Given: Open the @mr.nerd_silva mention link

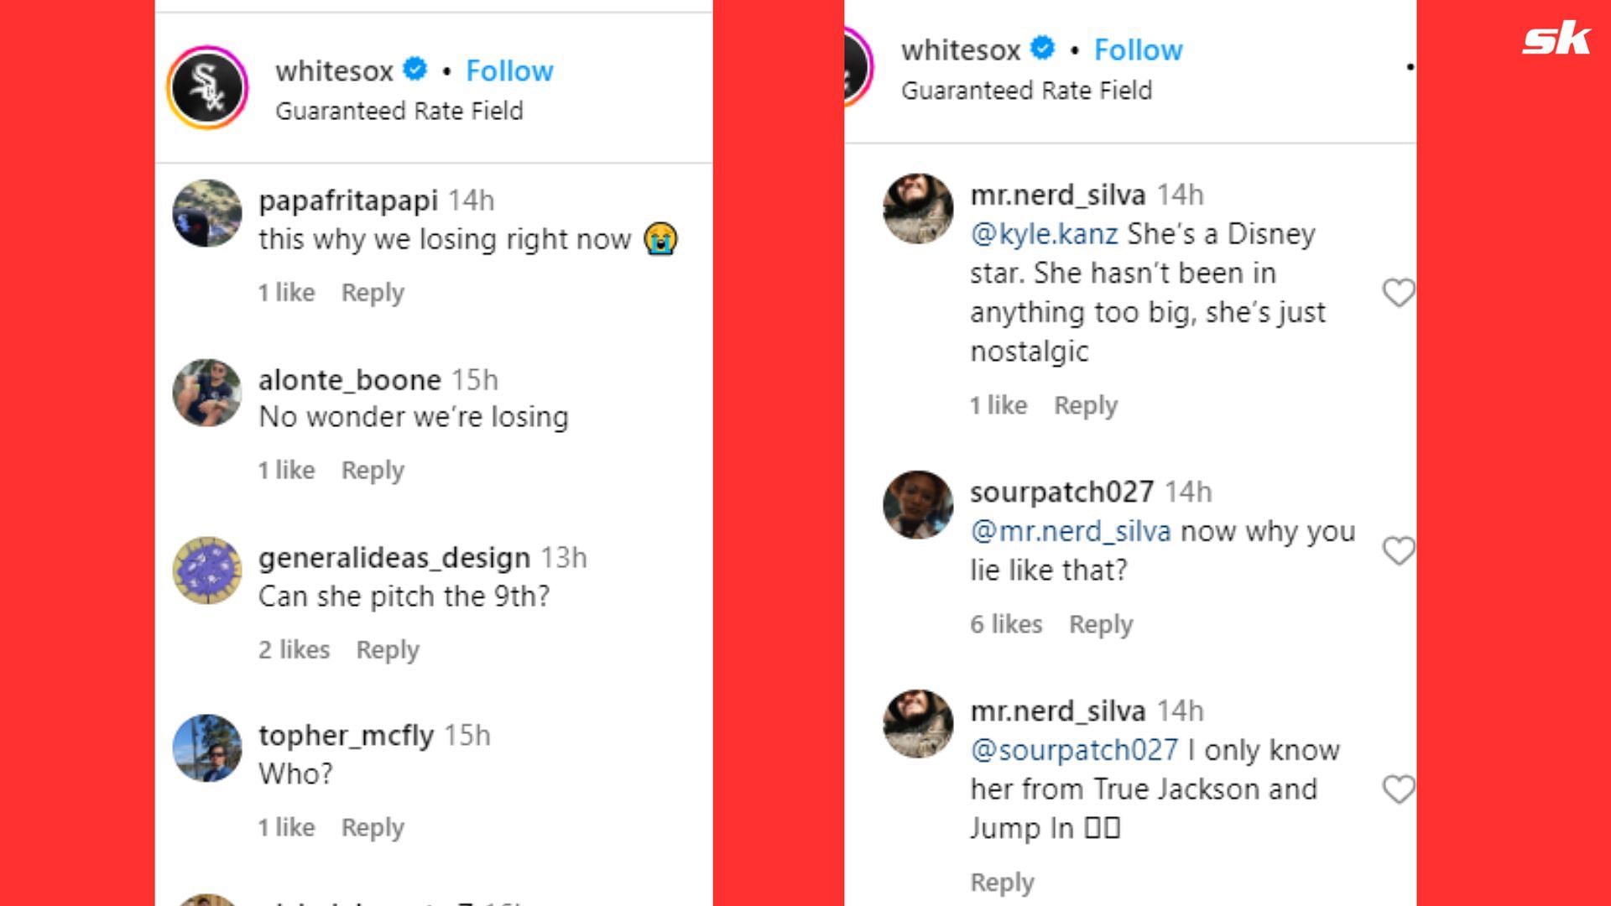Looking at the screenshot, I should coord(1070,531).
